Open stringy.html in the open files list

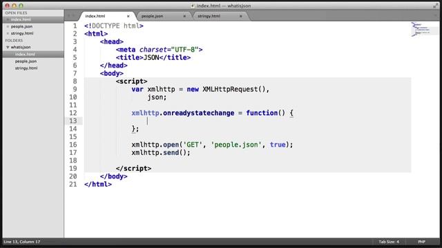pos(22,34)
